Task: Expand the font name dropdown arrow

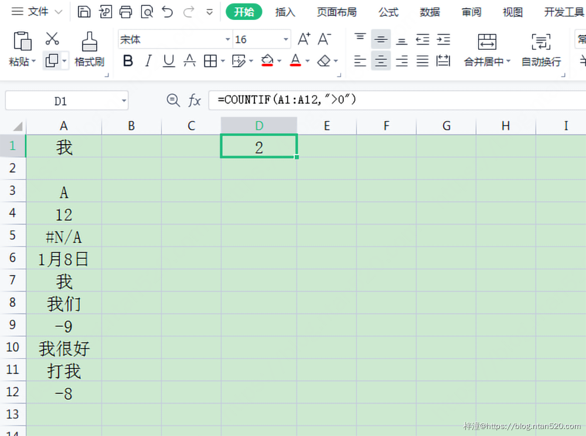Action: coord(227,39)
